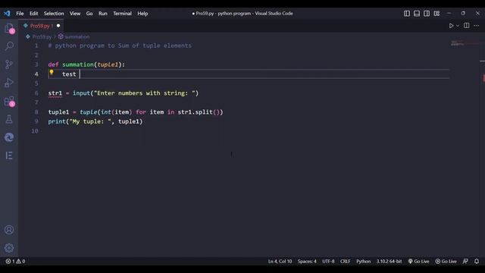The image size is (485, 273).
Task: Click the print statement on line 9
Action: [95, 121]
